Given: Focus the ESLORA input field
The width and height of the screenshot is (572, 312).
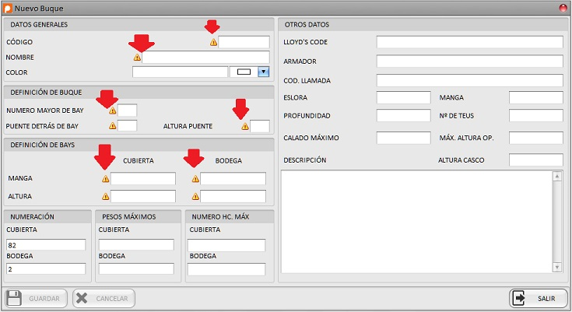Looking at the screenshot, I should pyautogui.click(x=403, y=97).
